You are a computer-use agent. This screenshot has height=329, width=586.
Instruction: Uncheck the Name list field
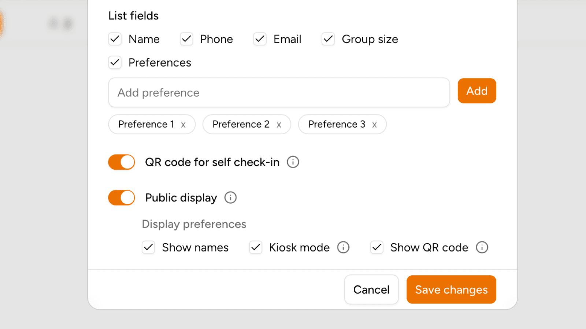(x=115, y=39)
